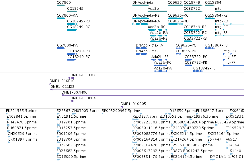244x161 pixels.
Task: Select transcript Ada2b-RB
Action: tap(158, 41)
